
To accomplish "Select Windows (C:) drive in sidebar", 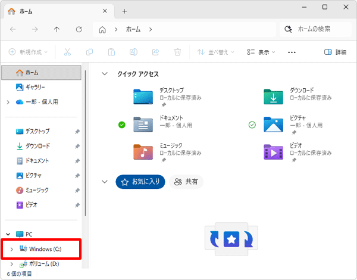I will [x=41, y=249].
